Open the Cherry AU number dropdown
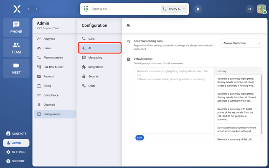 [x=174, y=9]
